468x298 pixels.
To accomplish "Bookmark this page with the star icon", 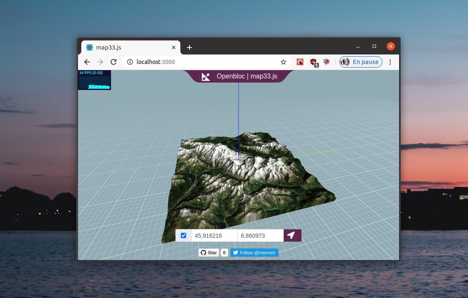I will pos(283,62).
